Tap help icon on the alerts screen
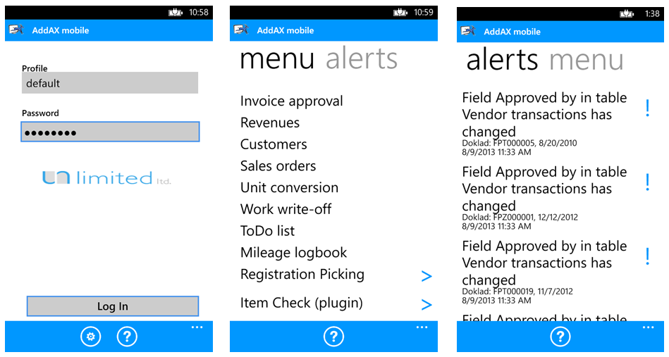 560,337
